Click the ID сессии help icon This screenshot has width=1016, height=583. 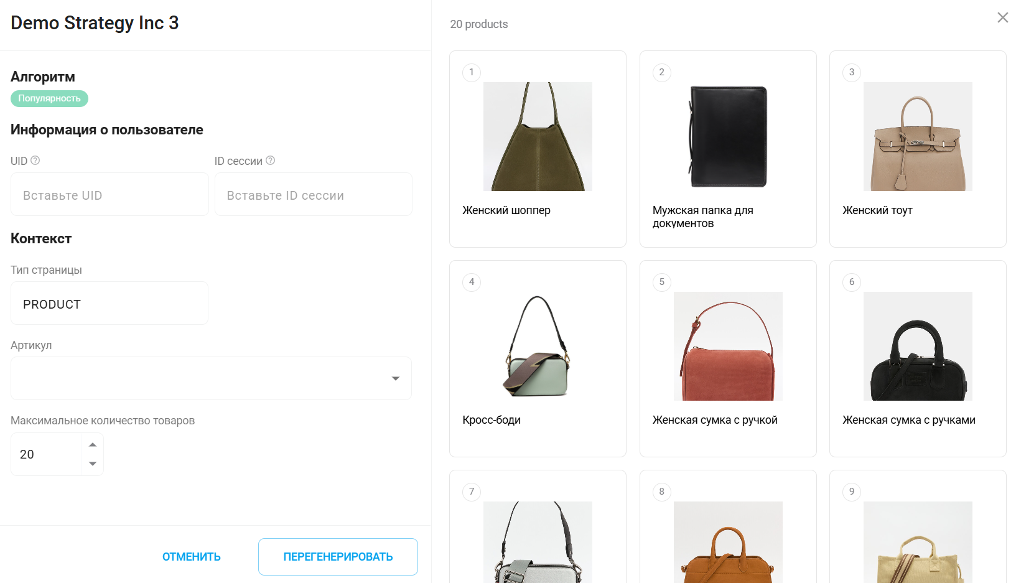(270, 161)
